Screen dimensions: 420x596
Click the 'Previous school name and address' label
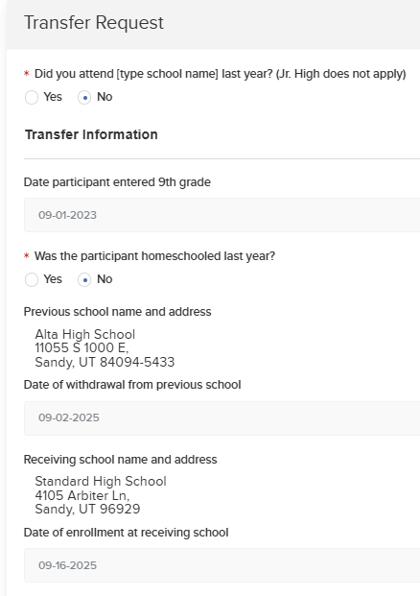(x=117, y=312)
